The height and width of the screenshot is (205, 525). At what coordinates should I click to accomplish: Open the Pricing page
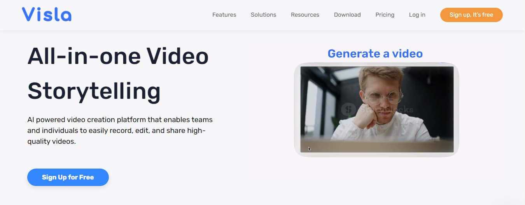(x=385, y=15)
